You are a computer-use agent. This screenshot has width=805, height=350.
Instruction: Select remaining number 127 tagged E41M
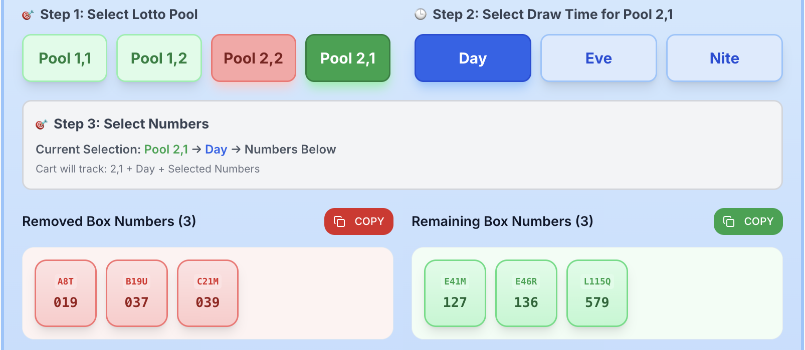point(455,293)
